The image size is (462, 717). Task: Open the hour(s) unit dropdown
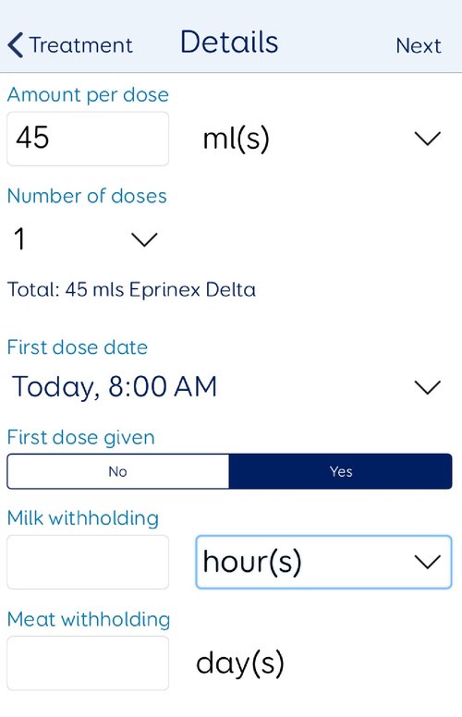(x=323, y=562)
